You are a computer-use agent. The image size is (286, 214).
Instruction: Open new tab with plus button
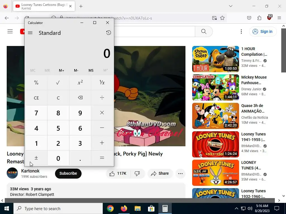tap(81, 6)
